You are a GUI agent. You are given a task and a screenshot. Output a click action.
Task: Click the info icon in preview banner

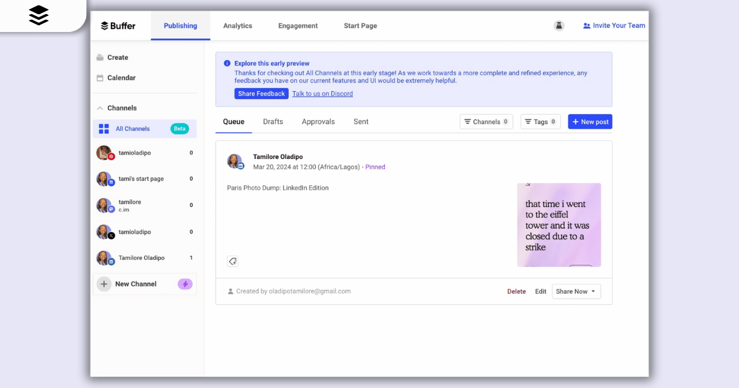[x=227, y=63]
